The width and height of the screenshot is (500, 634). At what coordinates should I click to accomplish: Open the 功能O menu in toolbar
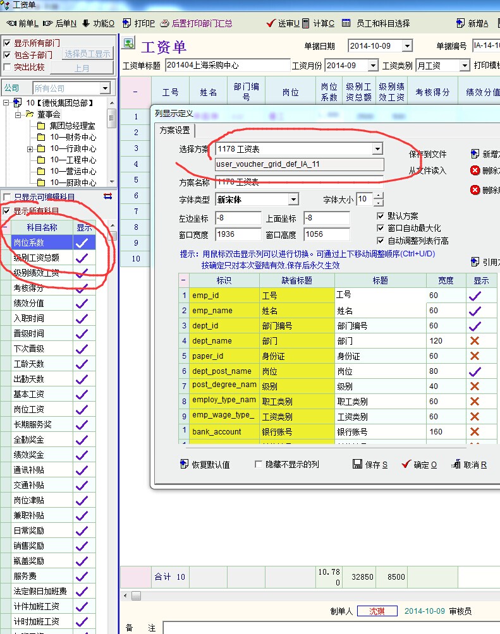point(86,23)
